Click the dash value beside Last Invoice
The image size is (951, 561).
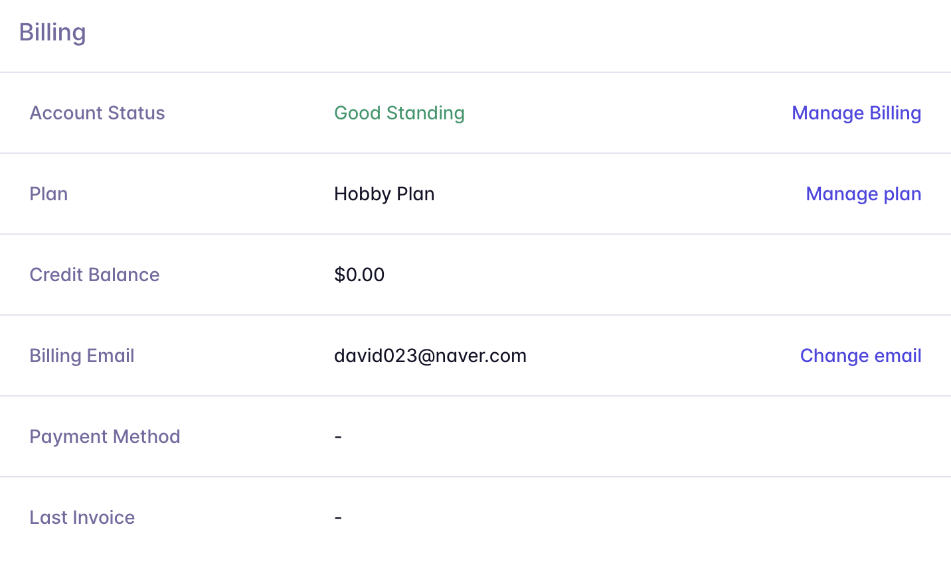pyautogui.click(x=338, y=518)
